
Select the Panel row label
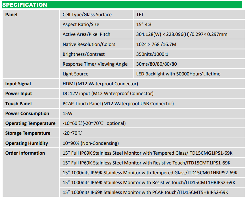click(12, 15)
